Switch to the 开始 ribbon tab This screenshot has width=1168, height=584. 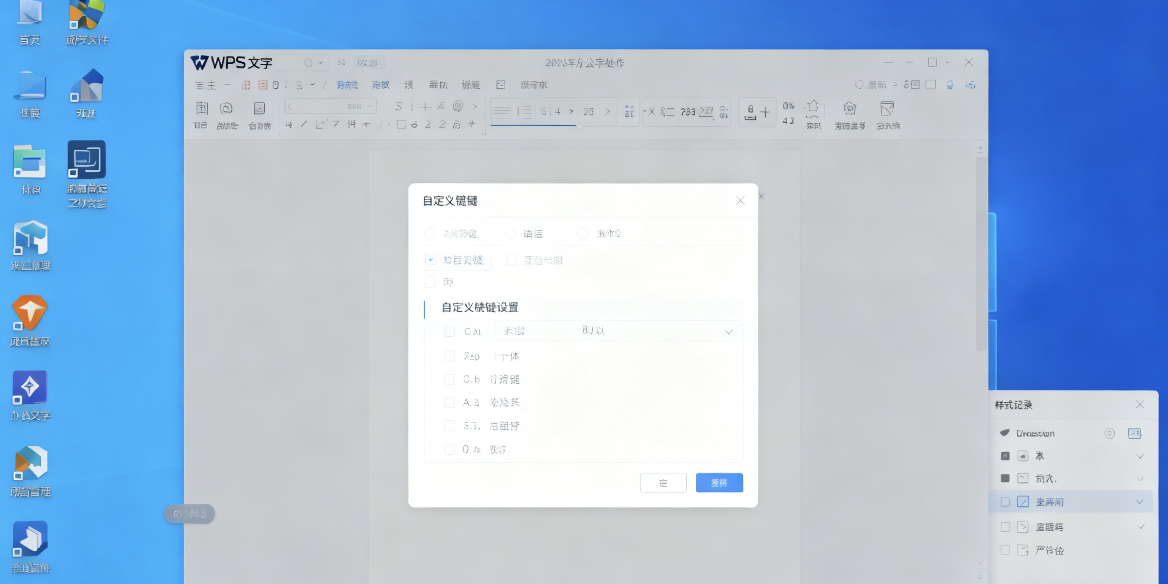point(348,85)
